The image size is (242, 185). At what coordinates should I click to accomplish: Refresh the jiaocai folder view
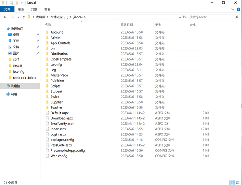click(184, 17)
